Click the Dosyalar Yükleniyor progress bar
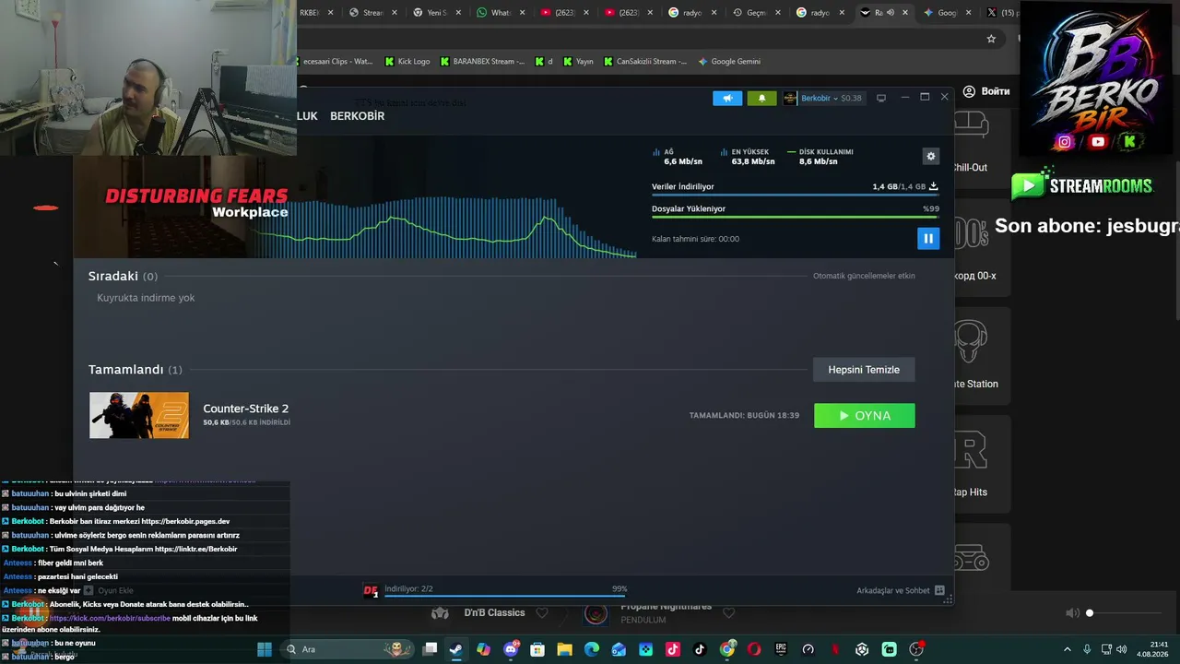The height and width of the screenshot is (664, 1180). 795,218
